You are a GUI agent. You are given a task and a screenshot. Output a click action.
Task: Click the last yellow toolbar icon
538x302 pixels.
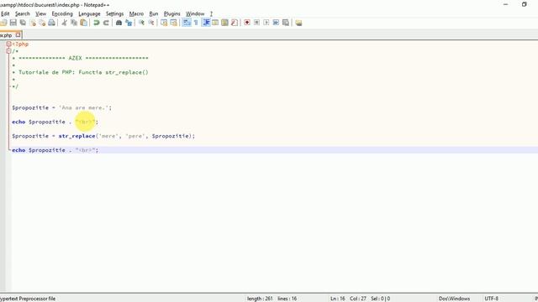tap(298, 23)
